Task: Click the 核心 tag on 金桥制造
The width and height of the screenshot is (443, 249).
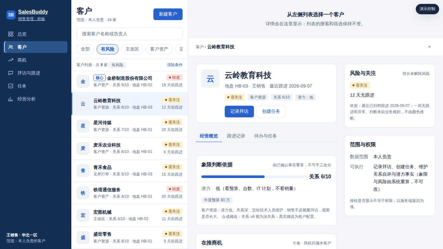Action: [x=100, y=78]
